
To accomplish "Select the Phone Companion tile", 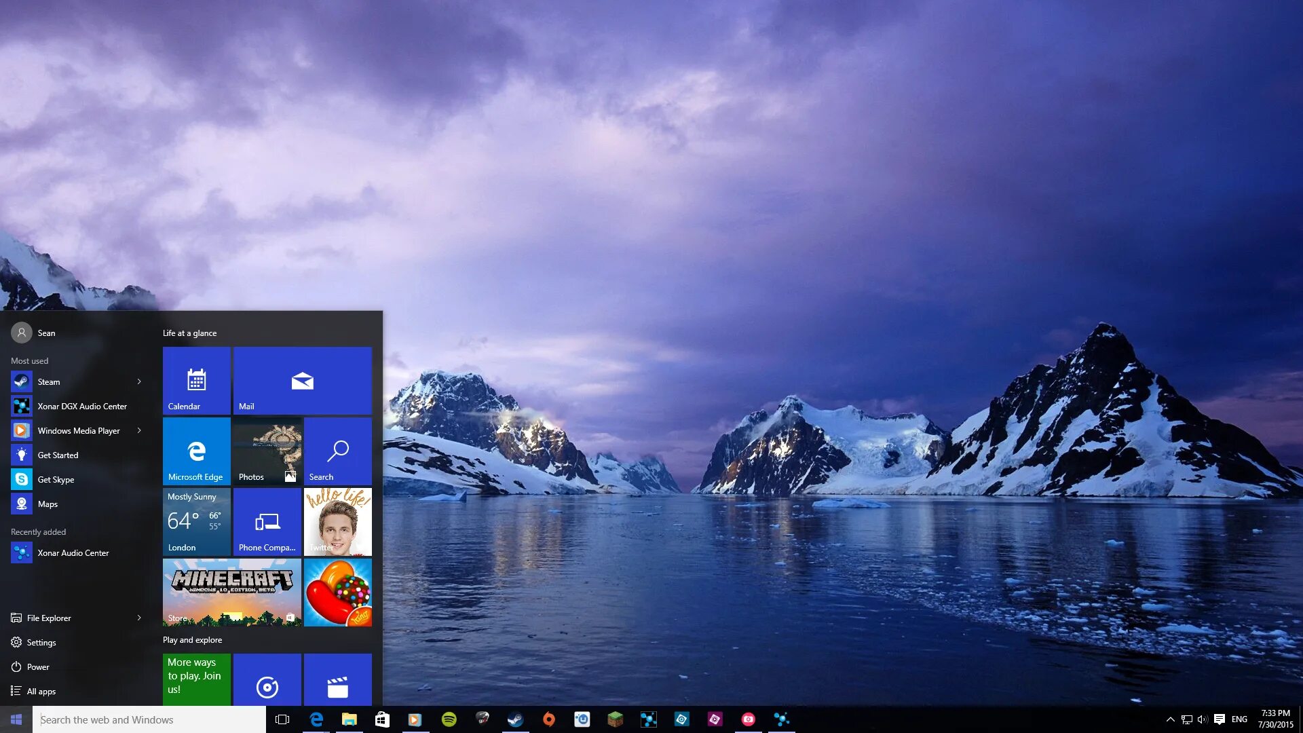I will pyautogui.click(x=267, y=522).
